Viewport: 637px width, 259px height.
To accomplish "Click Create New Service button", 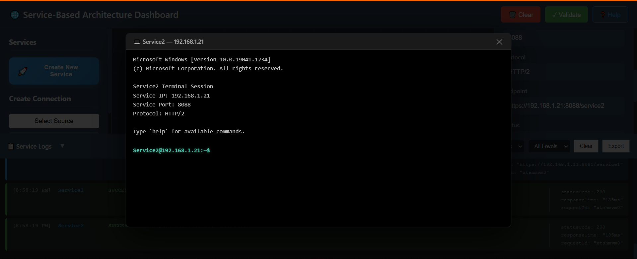I will [x=54, y=71].
